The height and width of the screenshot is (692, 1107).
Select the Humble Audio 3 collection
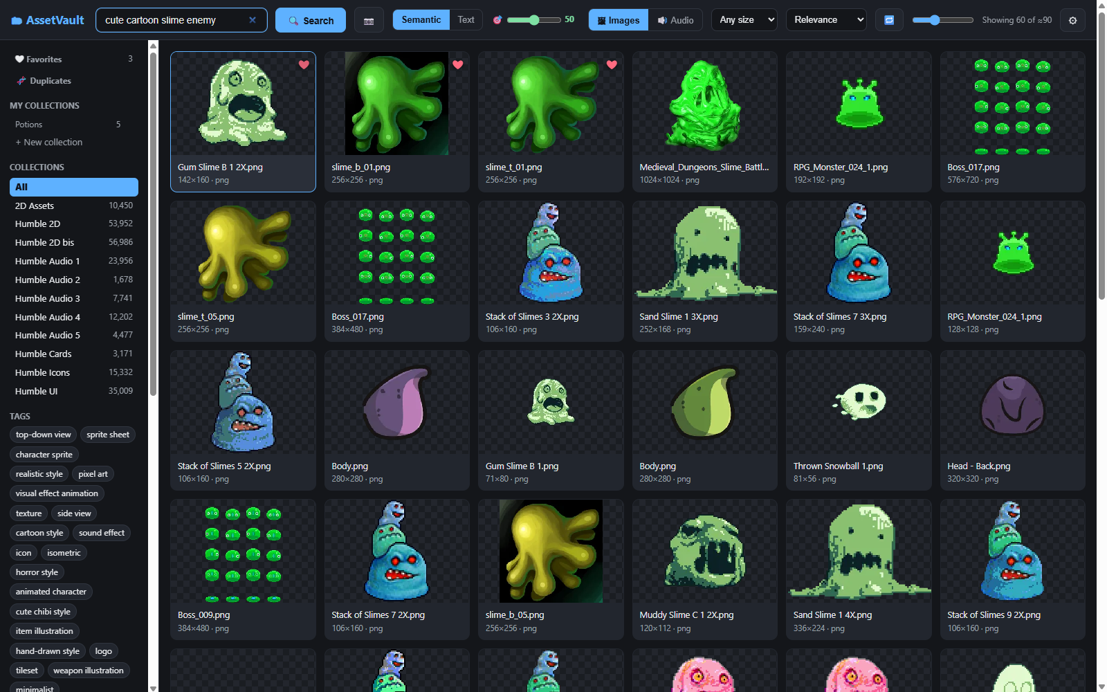[x=74, y=298]
